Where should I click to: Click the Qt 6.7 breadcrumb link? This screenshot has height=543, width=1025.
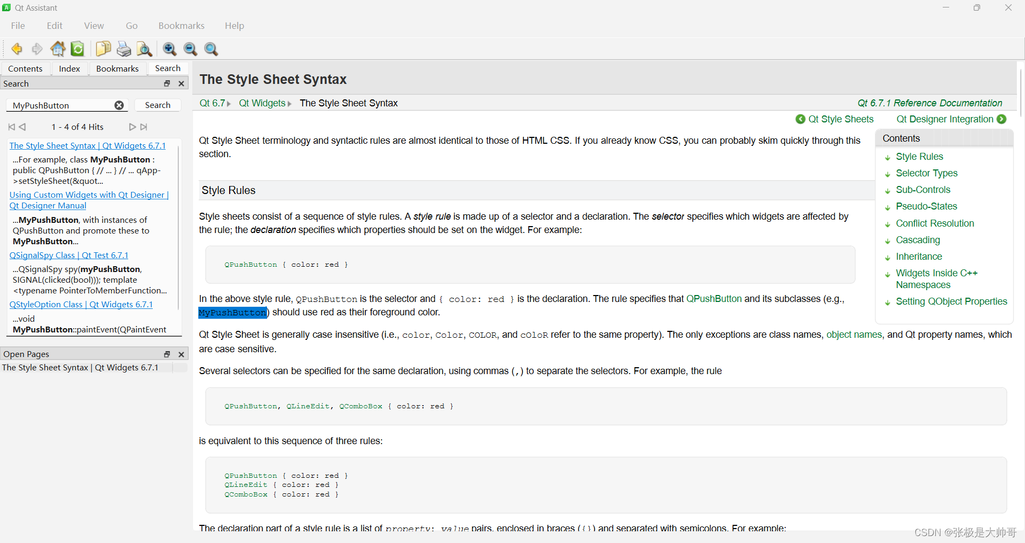[212, 103]
